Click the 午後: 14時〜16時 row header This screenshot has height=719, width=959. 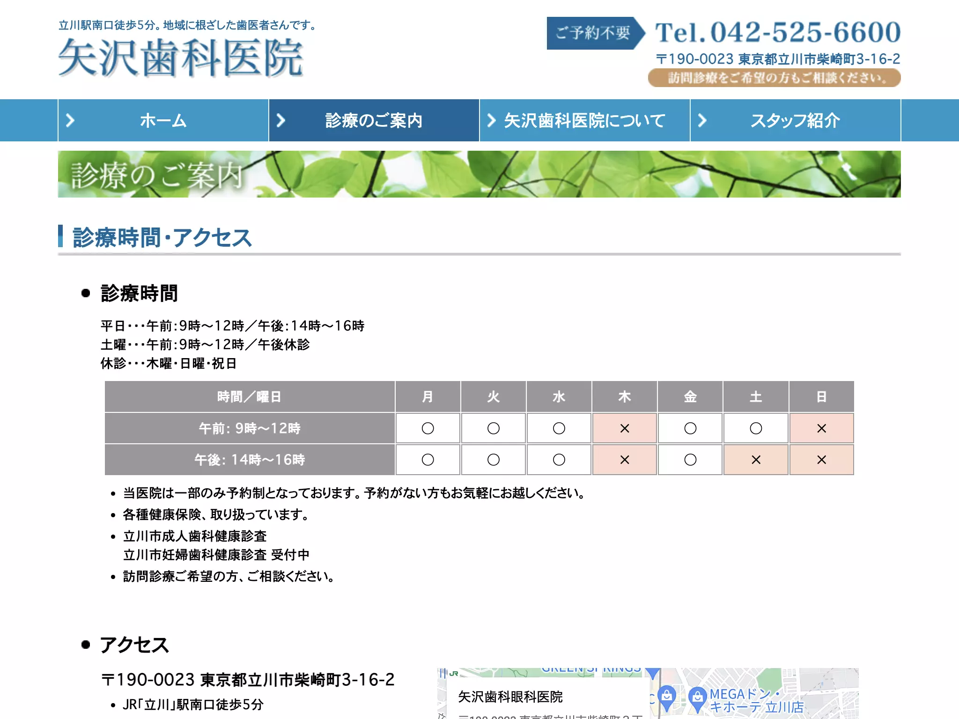tap(250, 459)
